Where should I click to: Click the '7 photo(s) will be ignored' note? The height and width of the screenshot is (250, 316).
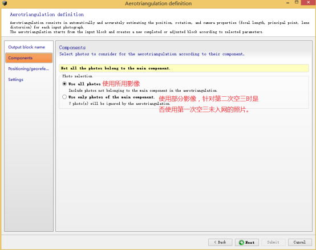point(119,104)
